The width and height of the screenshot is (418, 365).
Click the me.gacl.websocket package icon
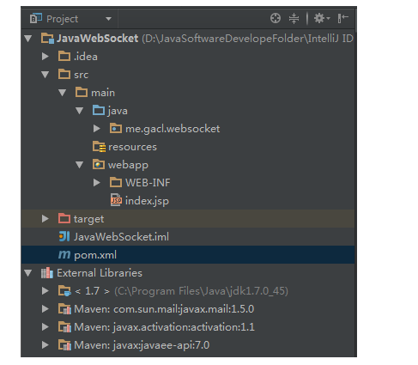[x=116, y=128]
